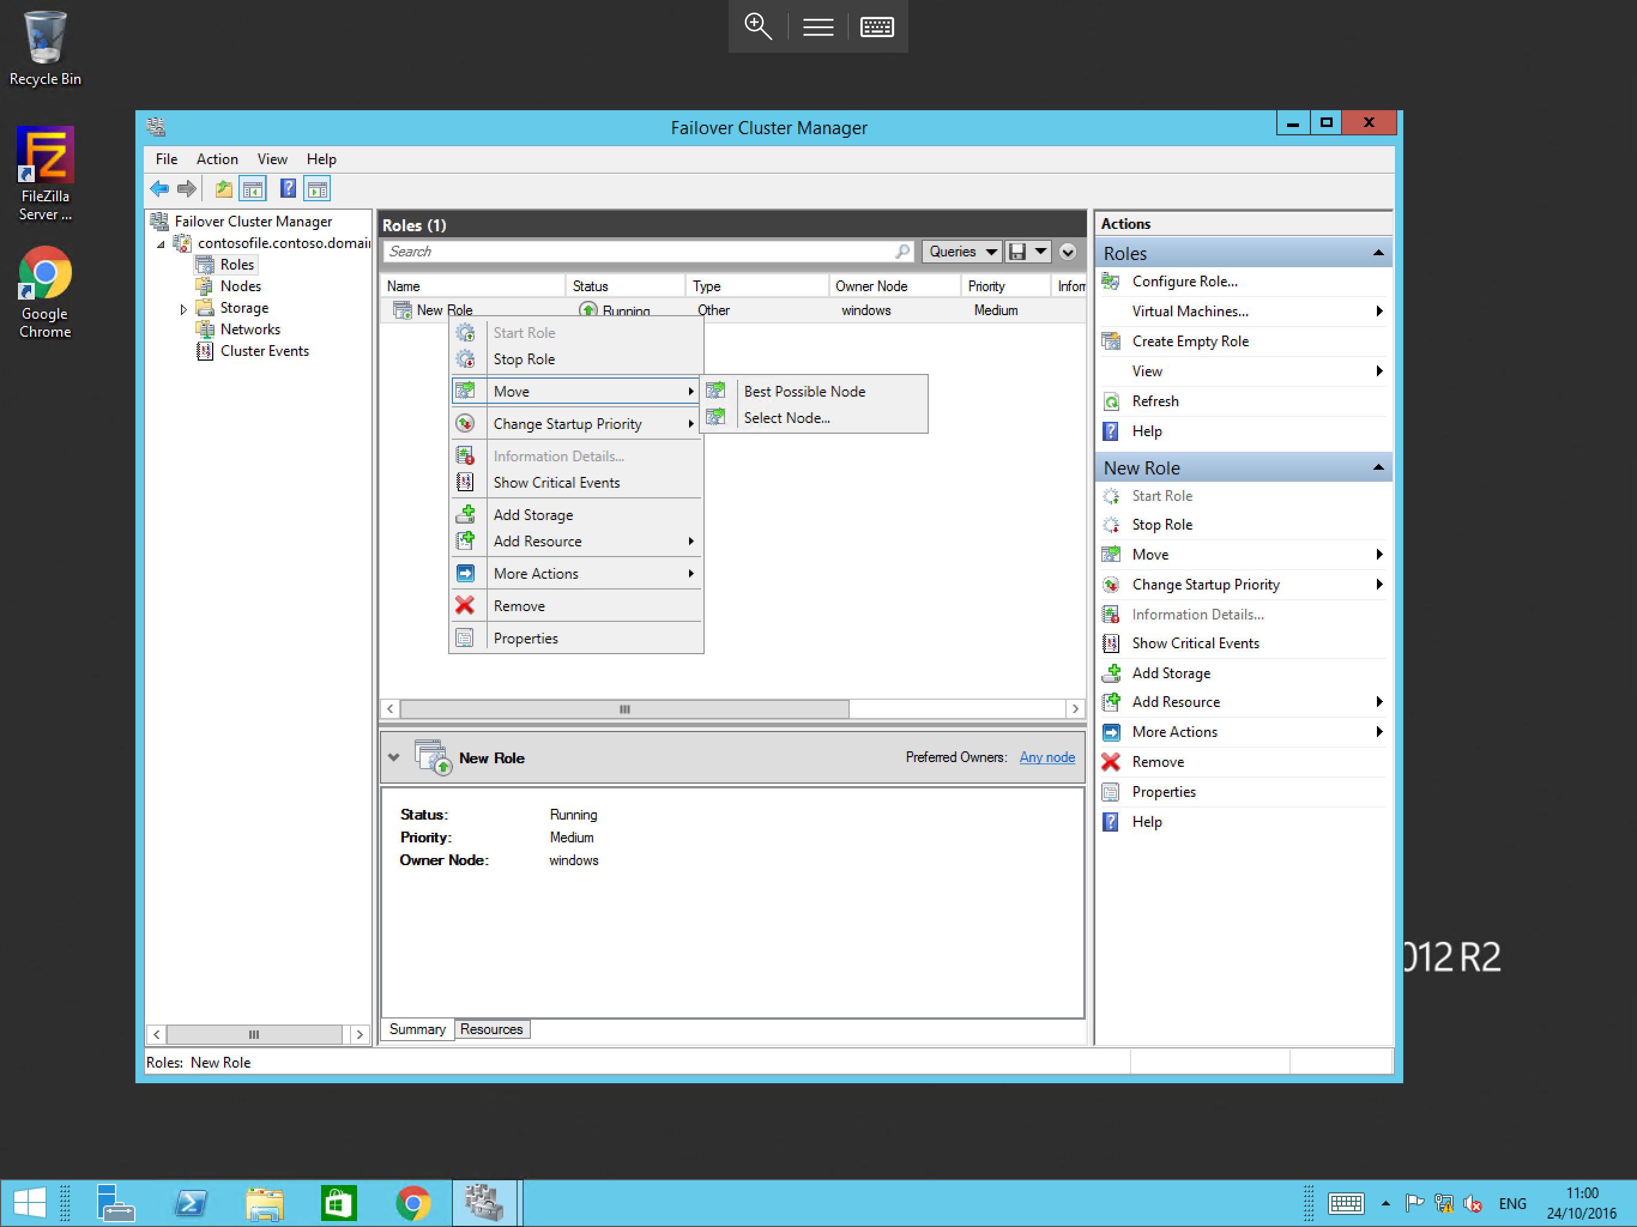Click the Select Node option in Move
1637x1227 pixels.
click(x=786, y=418)
